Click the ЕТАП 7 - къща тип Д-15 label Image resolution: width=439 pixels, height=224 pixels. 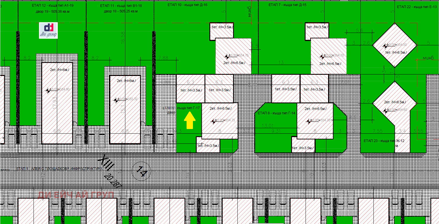click(x=287, y=5)
